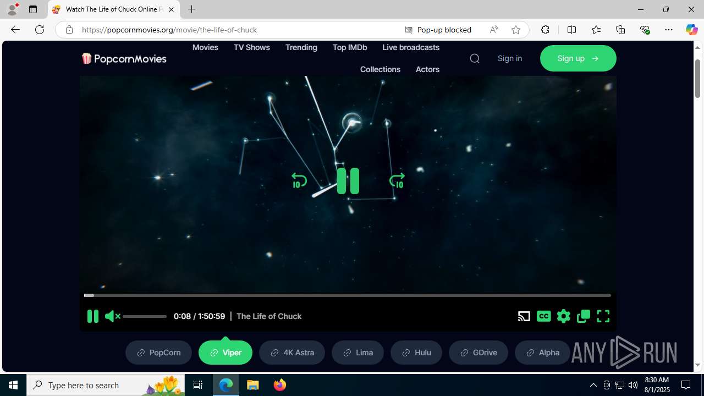Screen dimensions: 704x396
Task: Open File Explorer from taskbar
Action: (x=253, y=385)
